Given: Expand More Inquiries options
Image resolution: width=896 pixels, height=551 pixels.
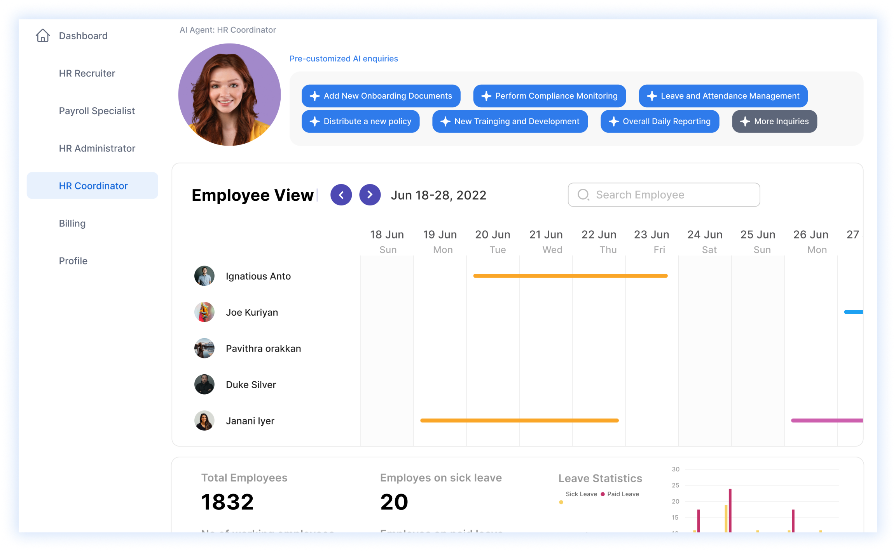Looking at the screenshot, I should [774, 122].
